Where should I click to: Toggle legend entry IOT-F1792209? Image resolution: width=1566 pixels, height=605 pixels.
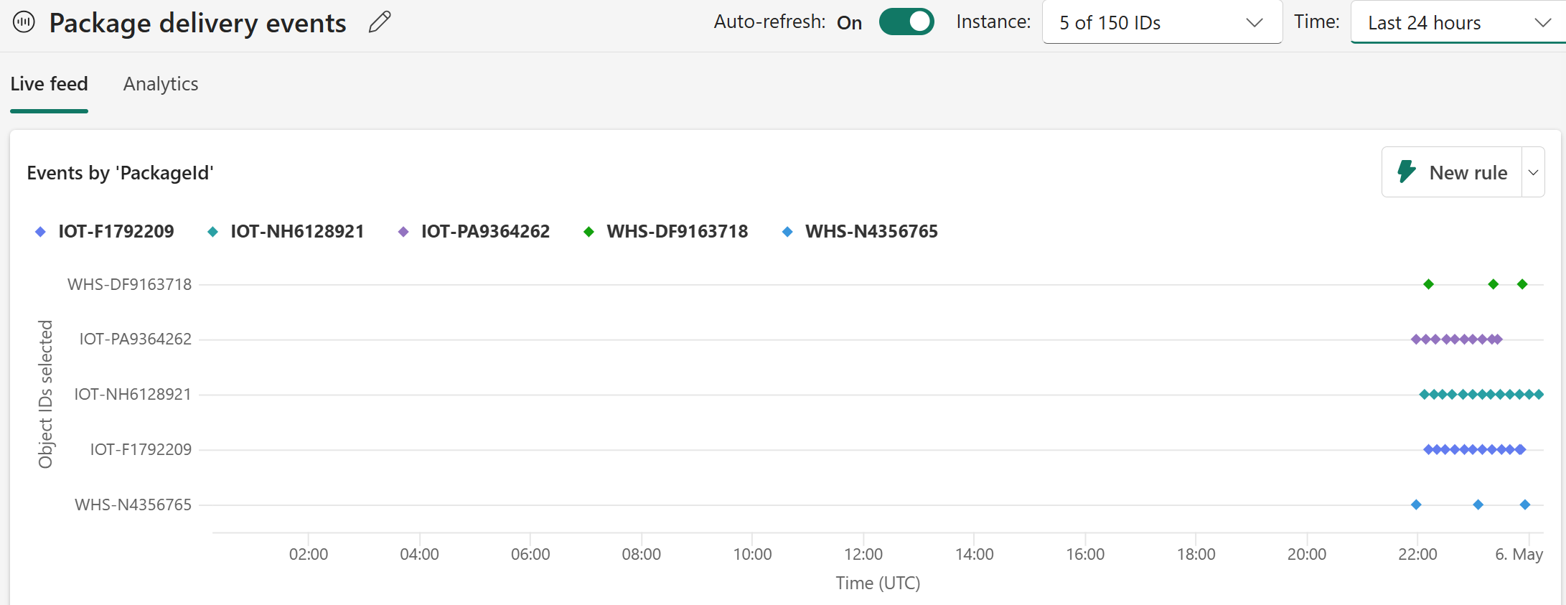(105, 231)
